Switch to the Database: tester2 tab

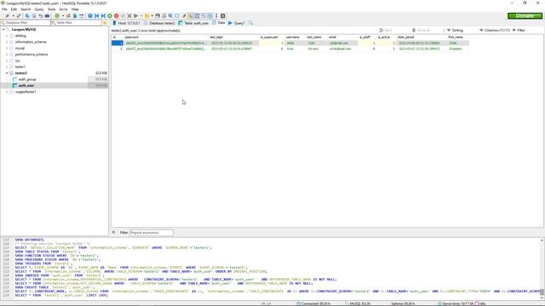point(159,23)
